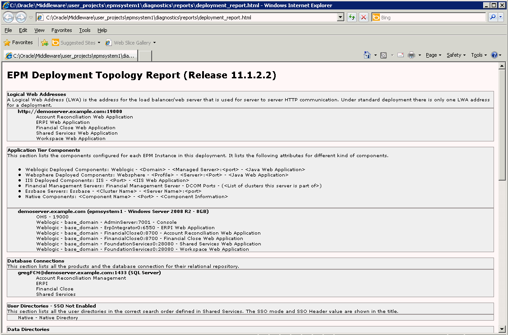This screenshot has height=335, width=508.
Task: Click the 'OHS - 19000' line
Action: click(x=52, y=217)
